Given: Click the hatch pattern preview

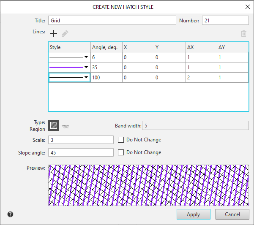Looking at the screenshot, I should pyautogui.click(x=148, y=185).
